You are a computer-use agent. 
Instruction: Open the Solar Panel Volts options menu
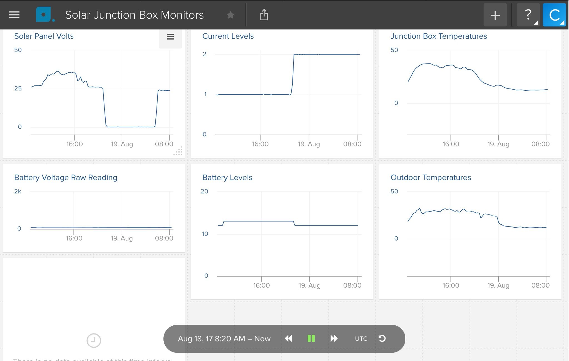point(170,36)
